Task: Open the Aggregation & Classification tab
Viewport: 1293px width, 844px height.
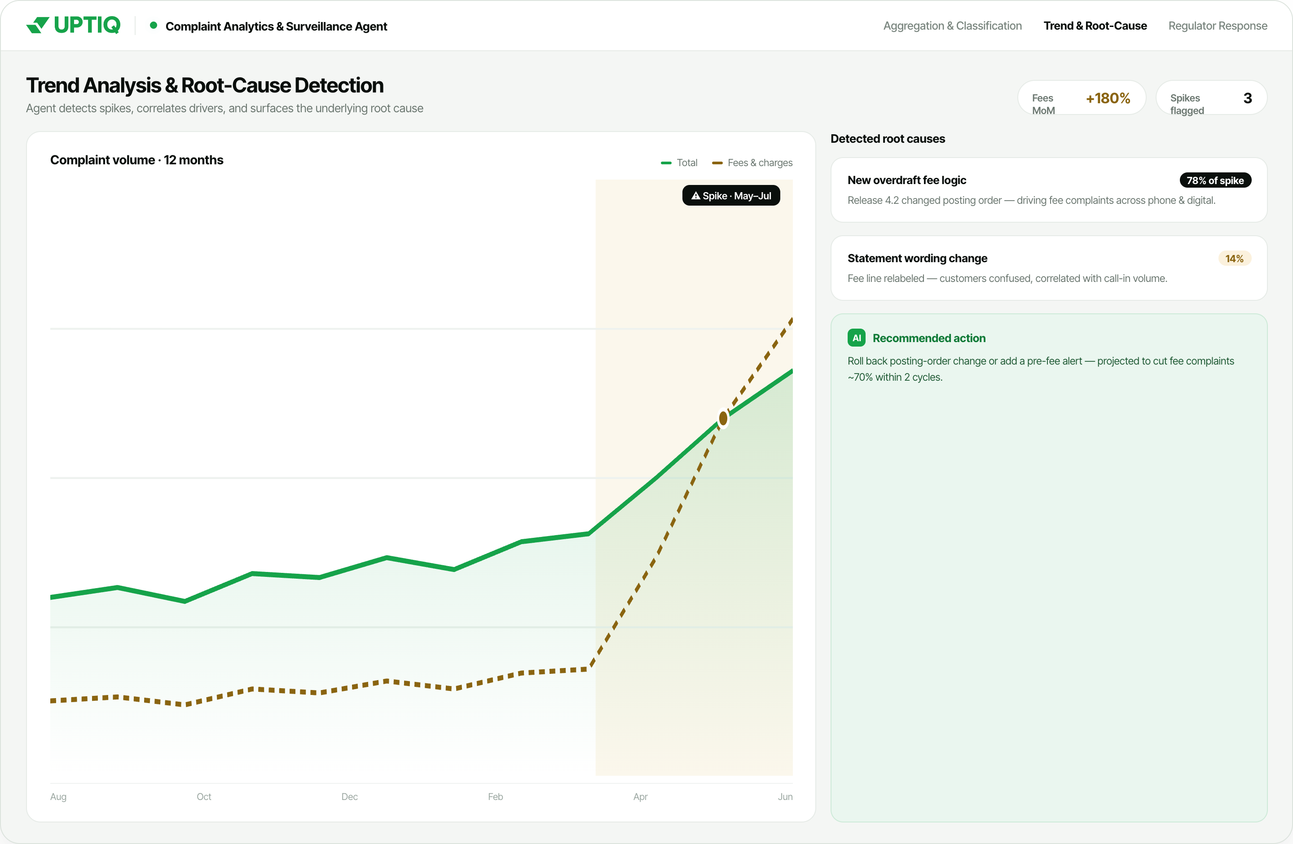Action: (952, 26)
